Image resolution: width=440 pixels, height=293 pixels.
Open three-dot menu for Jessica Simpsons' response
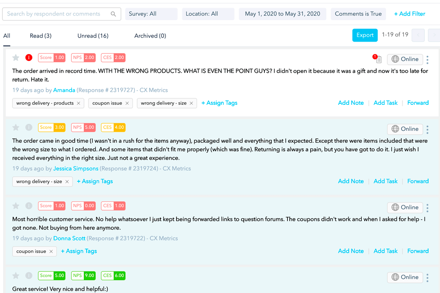427,129
